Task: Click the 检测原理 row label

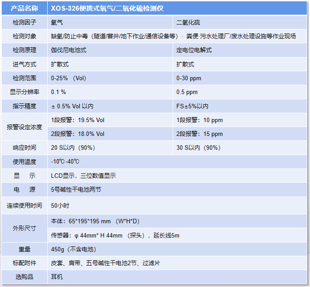Action: tap(25, 50)
